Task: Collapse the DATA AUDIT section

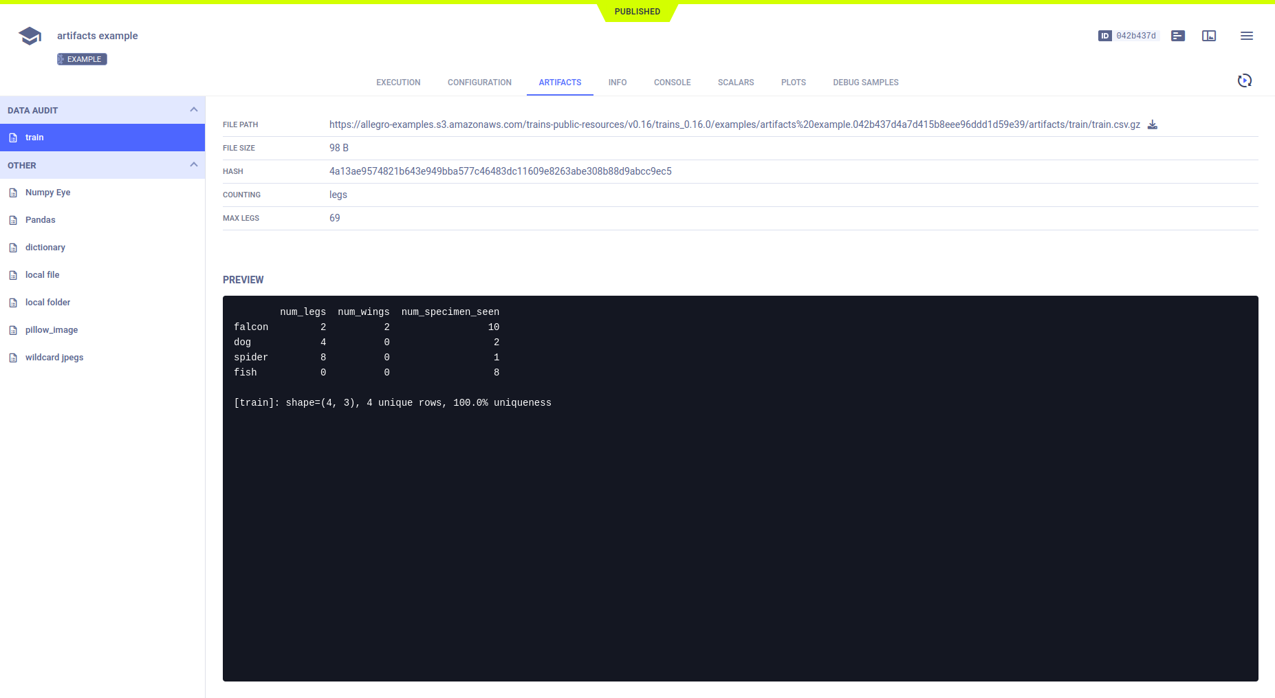Action: point(194,109)
